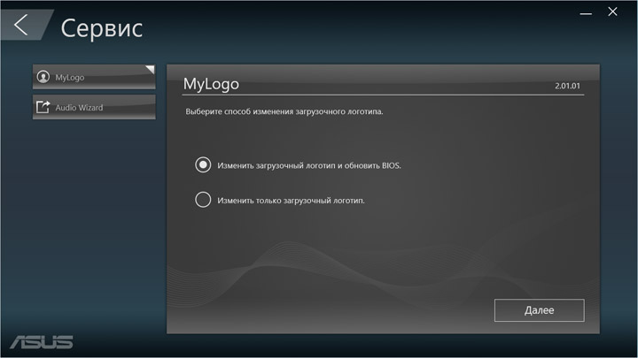The image size is (638, 358).
Task: Click the MyLogo panel heading
Action: pyautogui.click(x=211, y=84)
